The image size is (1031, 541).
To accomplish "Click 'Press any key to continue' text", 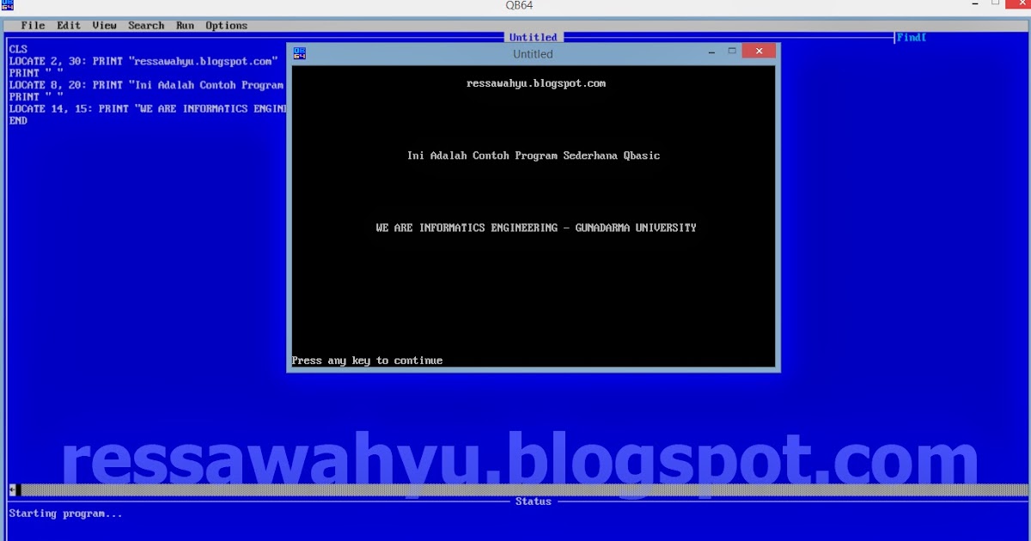I will [367, 361].
